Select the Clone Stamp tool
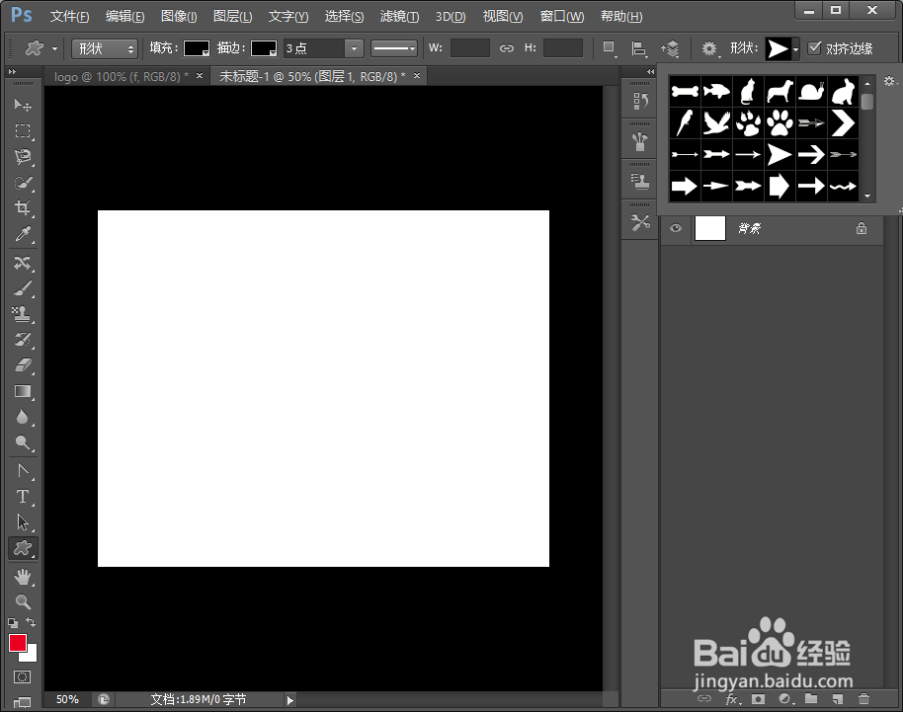Image resolution: width=903 pixels, height=712 pixels. [23, 314]
